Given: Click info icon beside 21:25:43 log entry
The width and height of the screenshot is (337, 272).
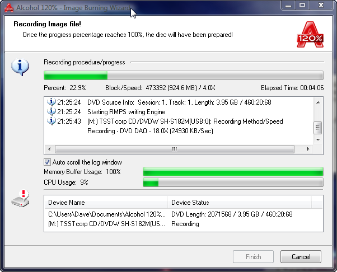Looking at the screenshot, I should coord(52,121).
